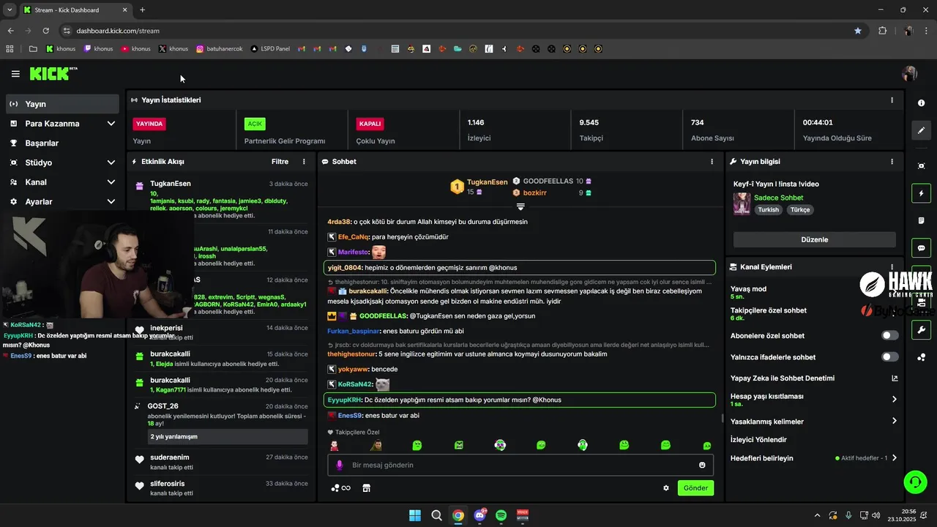Open Sohbet panel three-dot menu
The width and height of the screenshot is (937, 527).
tap(712, 162)
